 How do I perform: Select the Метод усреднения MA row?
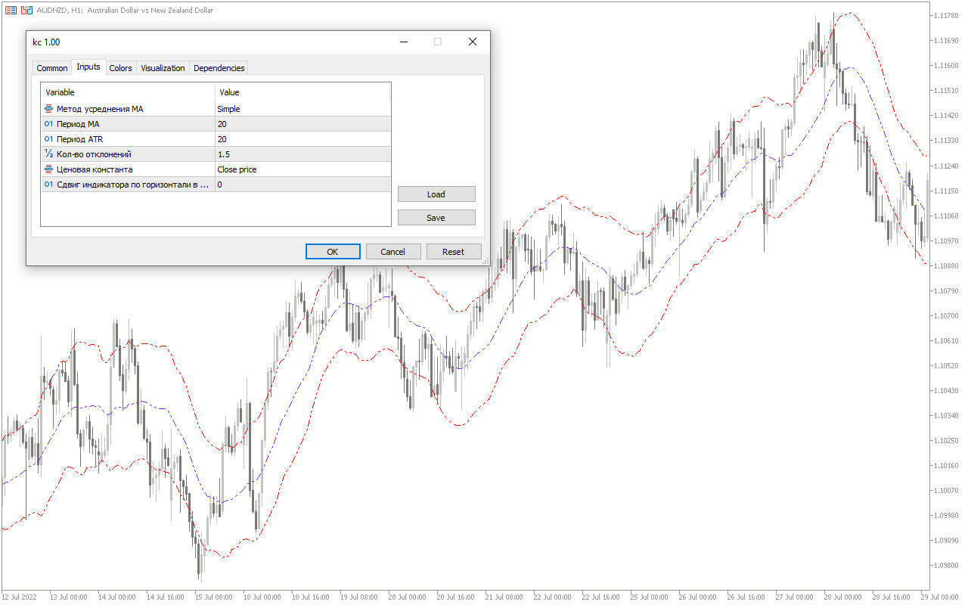click(x=216, y=109)
